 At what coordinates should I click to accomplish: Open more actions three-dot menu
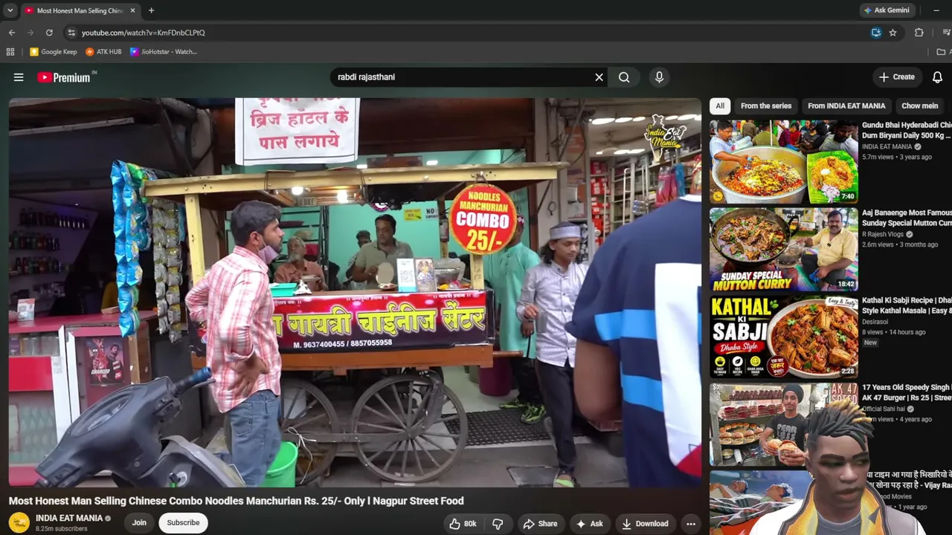[691, 524]
